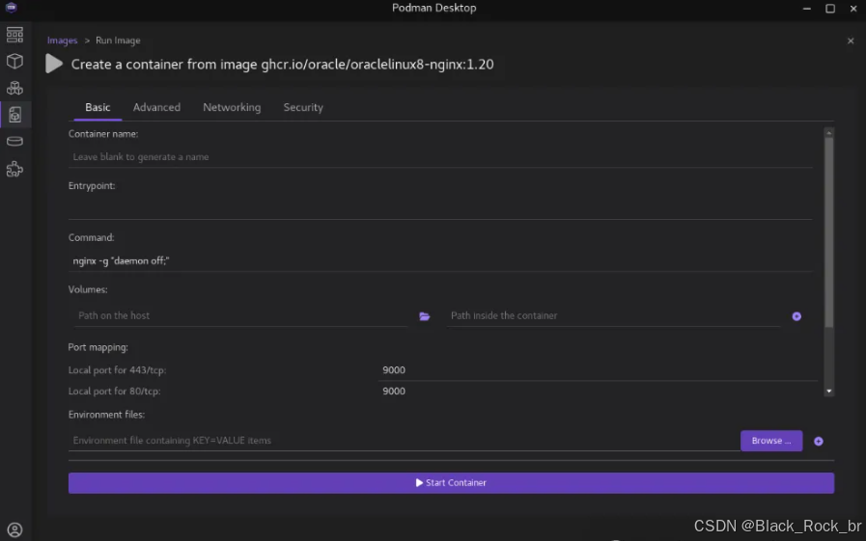The height and width of the screenshot is (541, 866).
Task: Open the Volumes disk icon in sidebar
Action: 14,142
